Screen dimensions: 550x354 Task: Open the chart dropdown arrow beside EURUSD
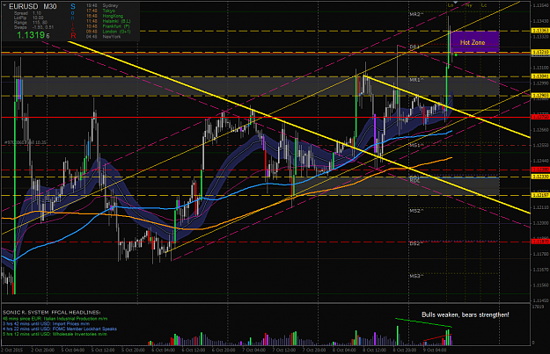4,5
